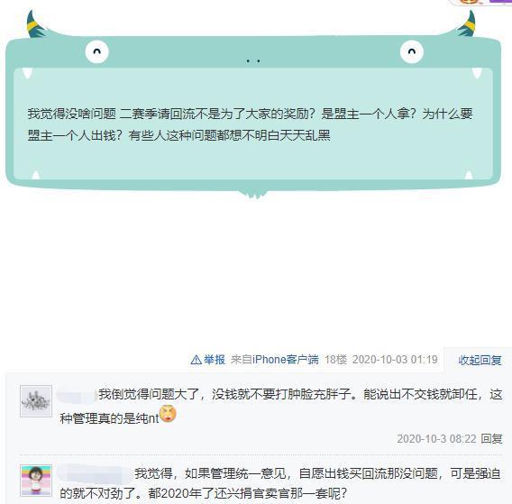Open the first commenter's gray avatar
Image resolution: width=512 pixels, height=504 pixels.
(36, 401)
